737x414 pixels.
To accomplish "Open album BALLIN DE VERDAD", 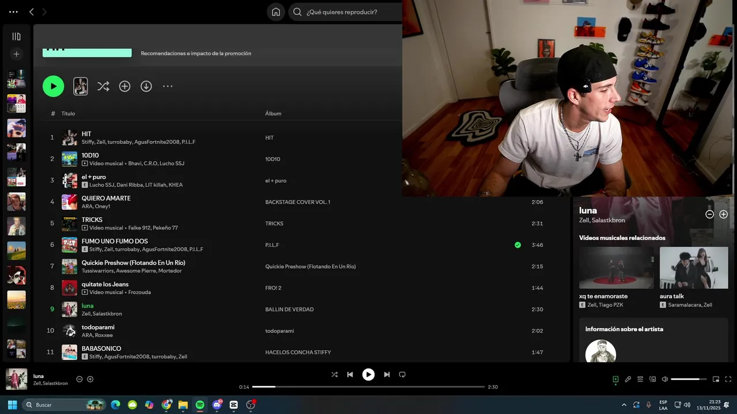I will [289, 309].
